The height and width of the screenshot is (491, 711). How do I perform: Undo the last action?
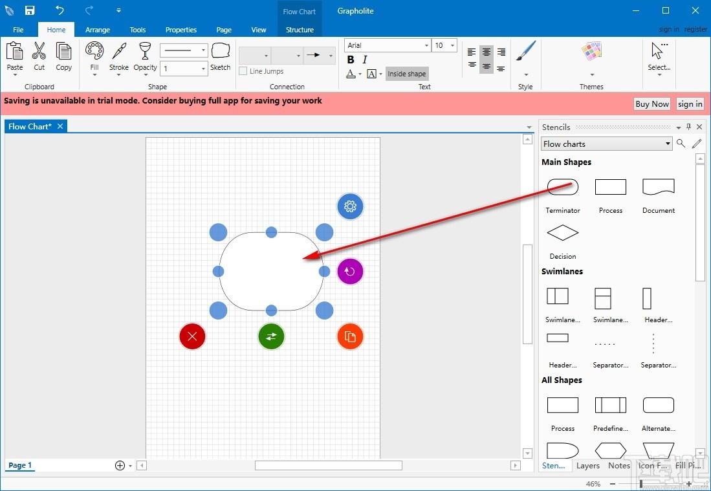60,10
